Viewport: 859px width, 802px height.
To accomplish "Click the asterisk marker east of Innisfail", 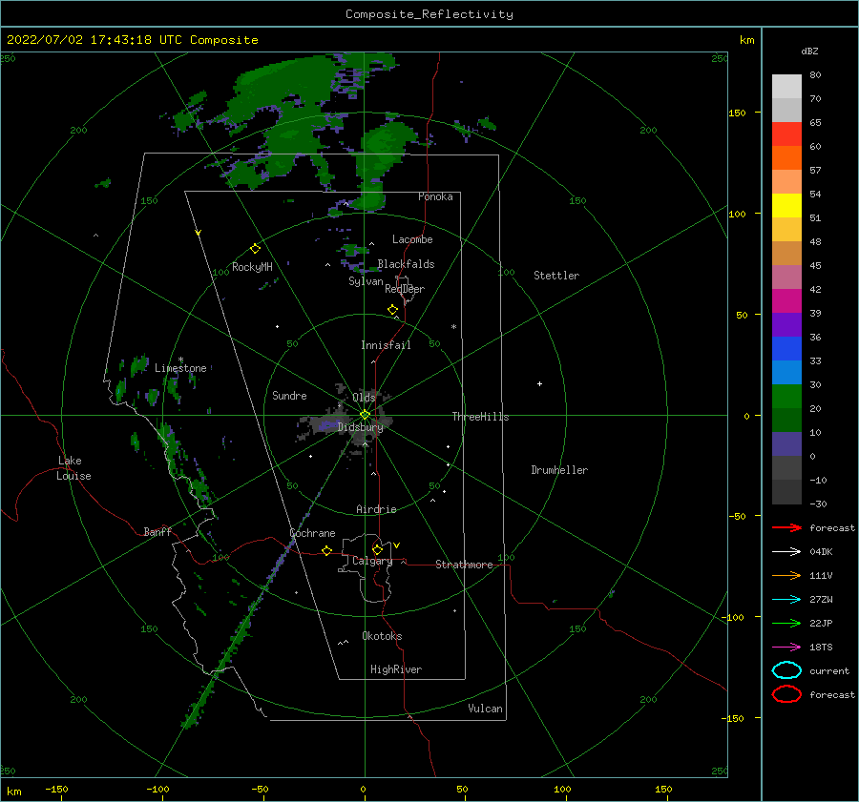I will pos(453,327).
